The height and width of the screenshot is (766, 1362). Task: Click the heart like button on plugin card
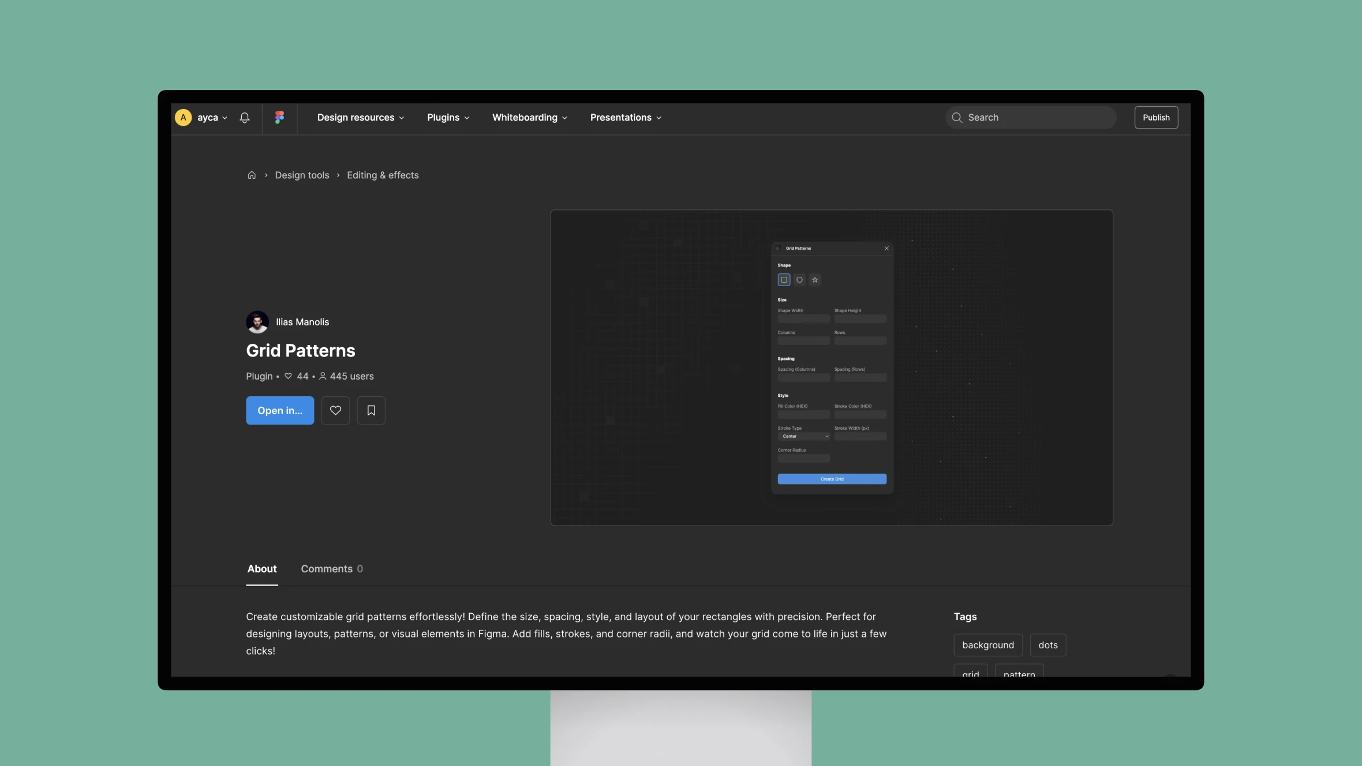pyautogui.click(x=335, y=410)
